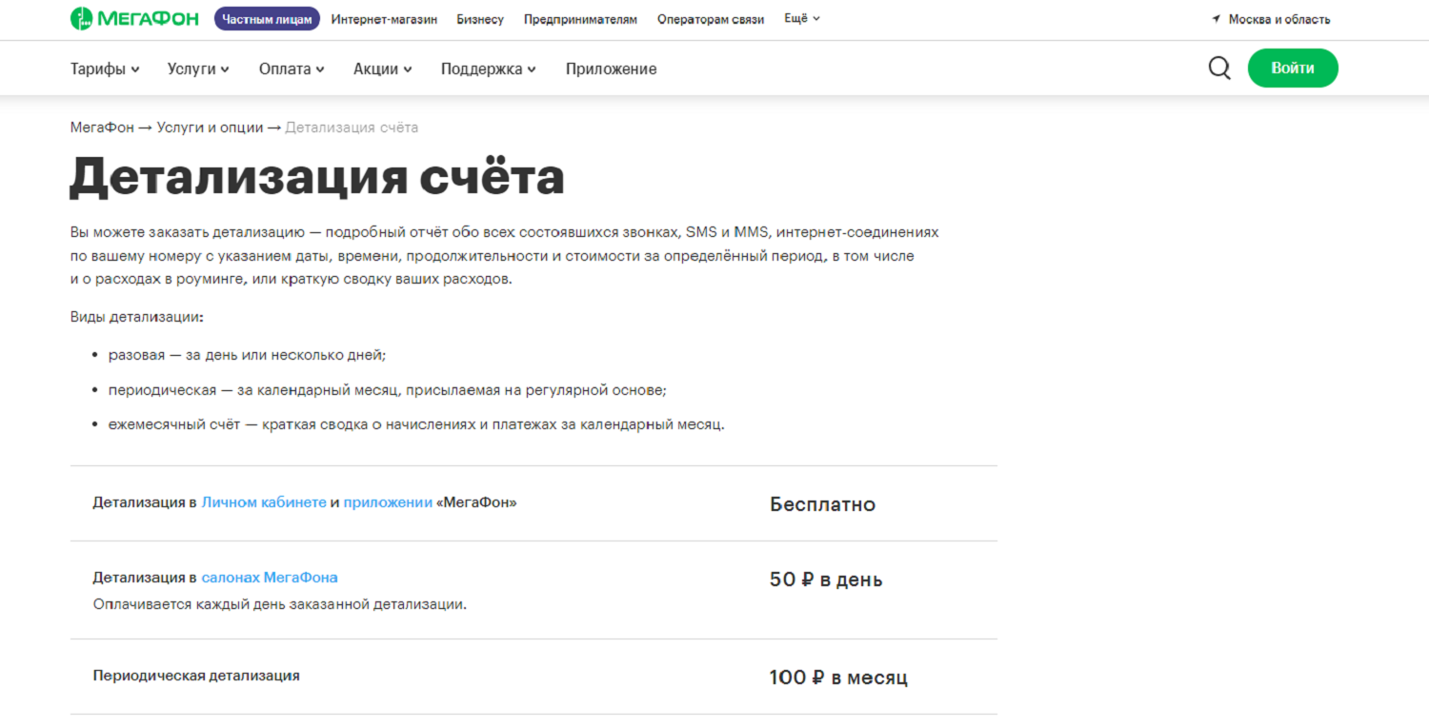Change region Москва и область
This screenshot has width=1429, height=727.
(1279, 19)
